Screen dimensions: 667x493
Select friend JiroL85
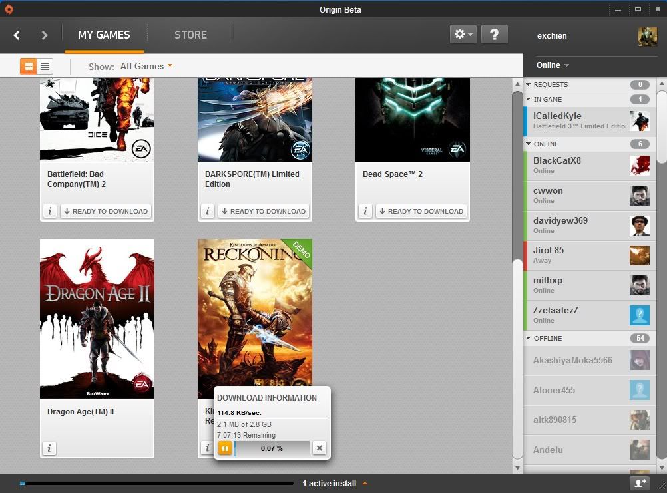point(589,255)
